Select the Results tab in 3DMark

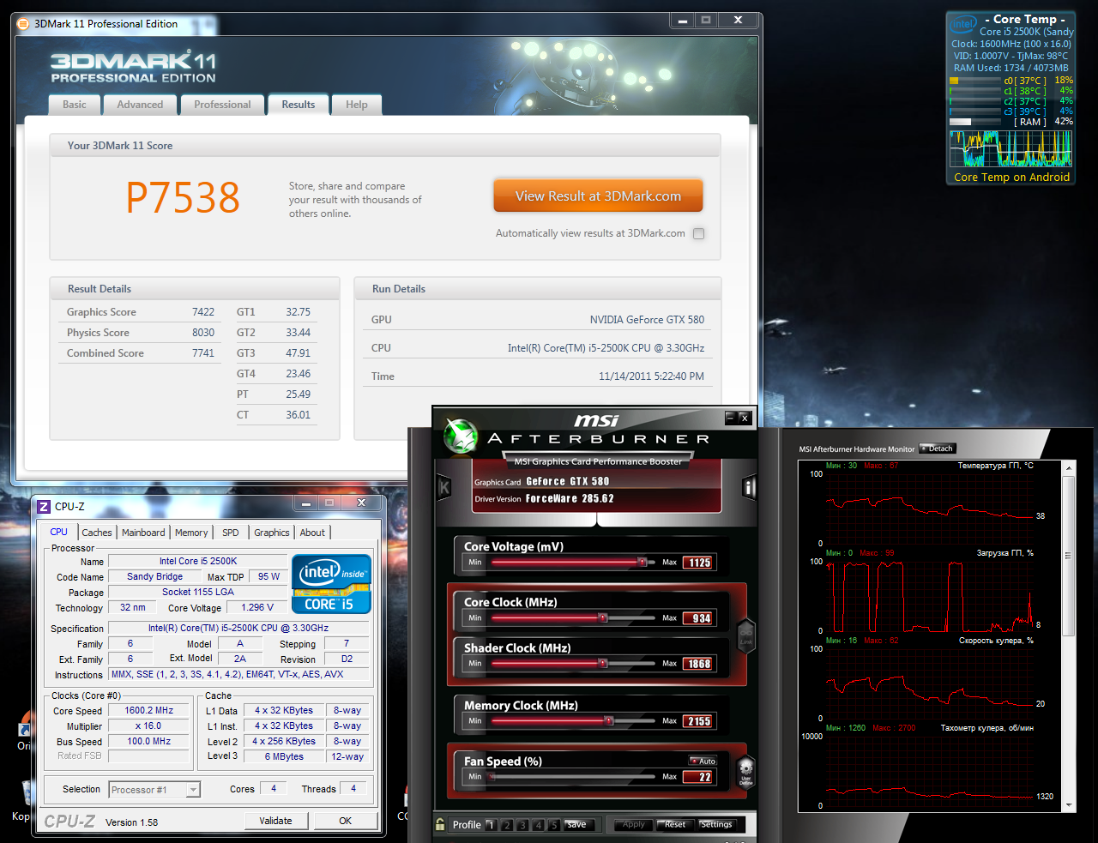pyautogui.click(x=299, y=105)
